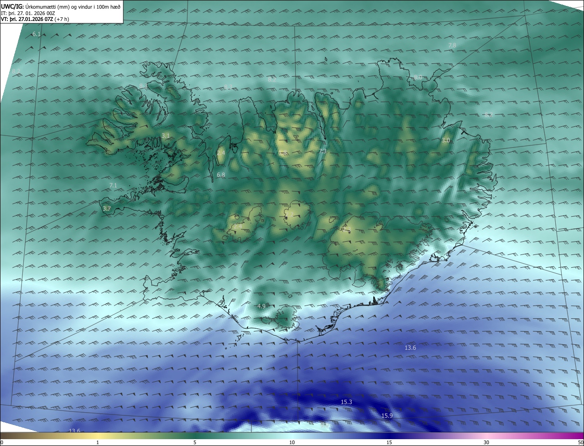Viewport: 584px width, 446px height.
Task: Click the 3.0 value label on map
Action: pos(446,140)
